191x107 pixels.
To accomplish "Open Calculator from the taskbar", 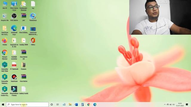I will [x=82, y=104].
